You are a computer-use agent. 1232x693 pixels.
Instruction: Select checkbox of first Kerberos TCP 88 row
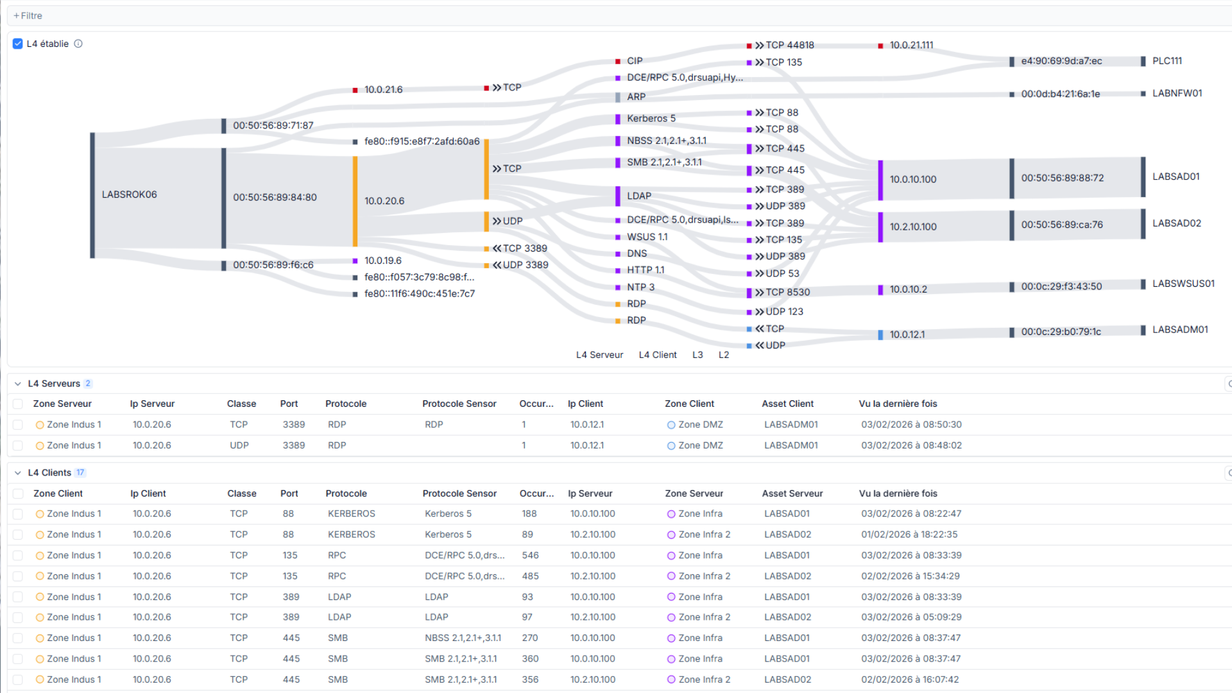[18, 514]
